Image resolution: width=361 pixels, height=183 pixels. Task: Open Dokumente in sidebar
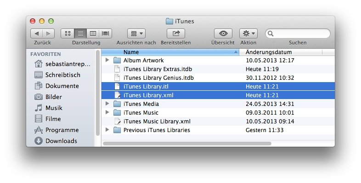point(56,86)
